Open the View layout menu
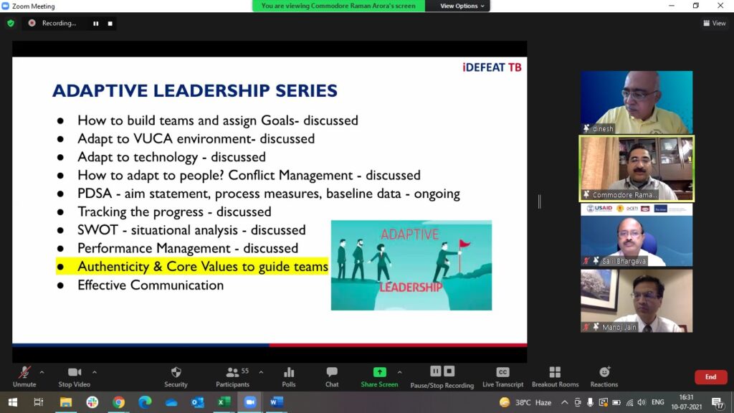 [714, 23]
